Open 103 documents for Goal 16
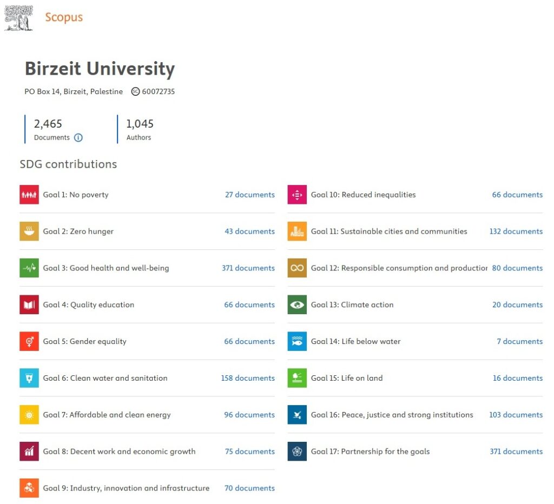The height and width of the screenshot is (504, 554). pos(516,415)
